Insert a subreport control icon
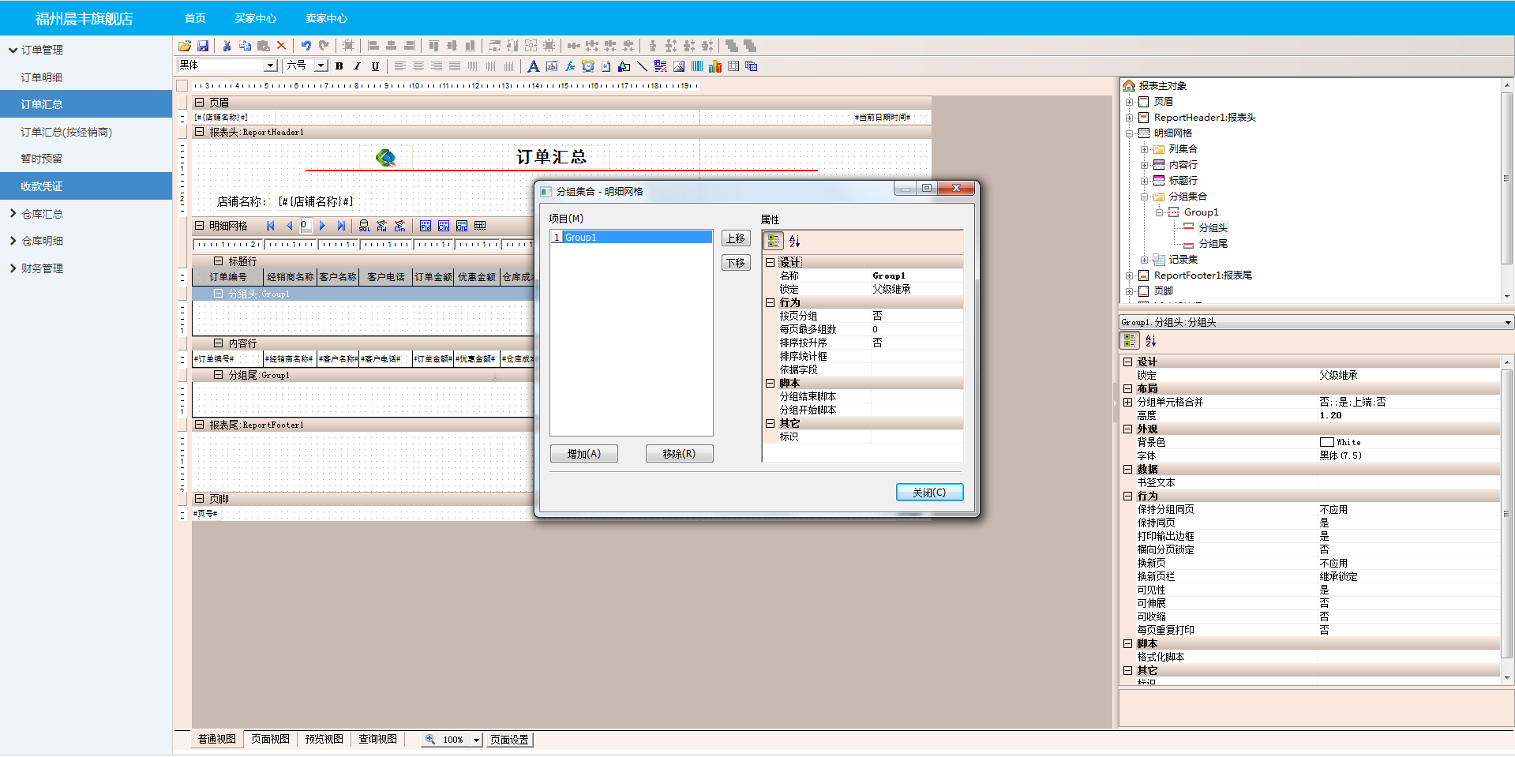The image size is (1515, 757). 752,66
